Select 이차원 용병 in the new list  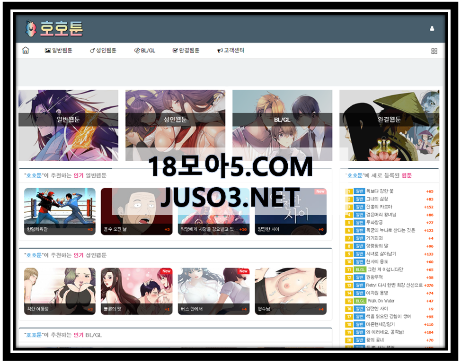377,293
